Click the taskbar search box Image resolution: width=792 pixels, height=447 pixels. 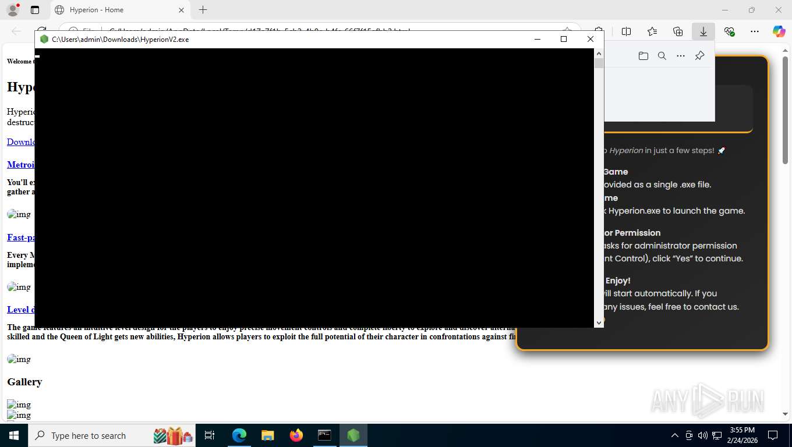113,435
